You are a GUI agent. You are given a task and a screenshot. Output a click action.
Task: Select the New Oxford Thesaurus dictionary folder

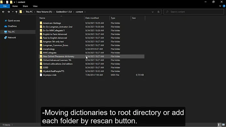pos(58,57)
